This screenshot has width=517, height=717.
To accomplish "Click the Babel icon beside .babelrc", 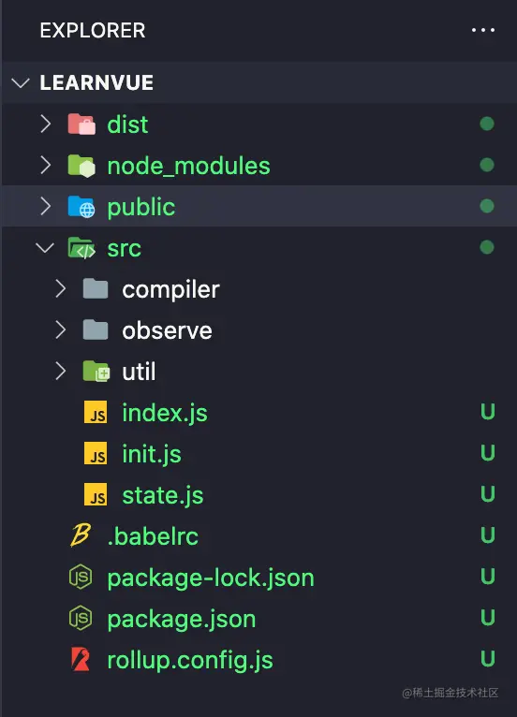I will 81,535.
